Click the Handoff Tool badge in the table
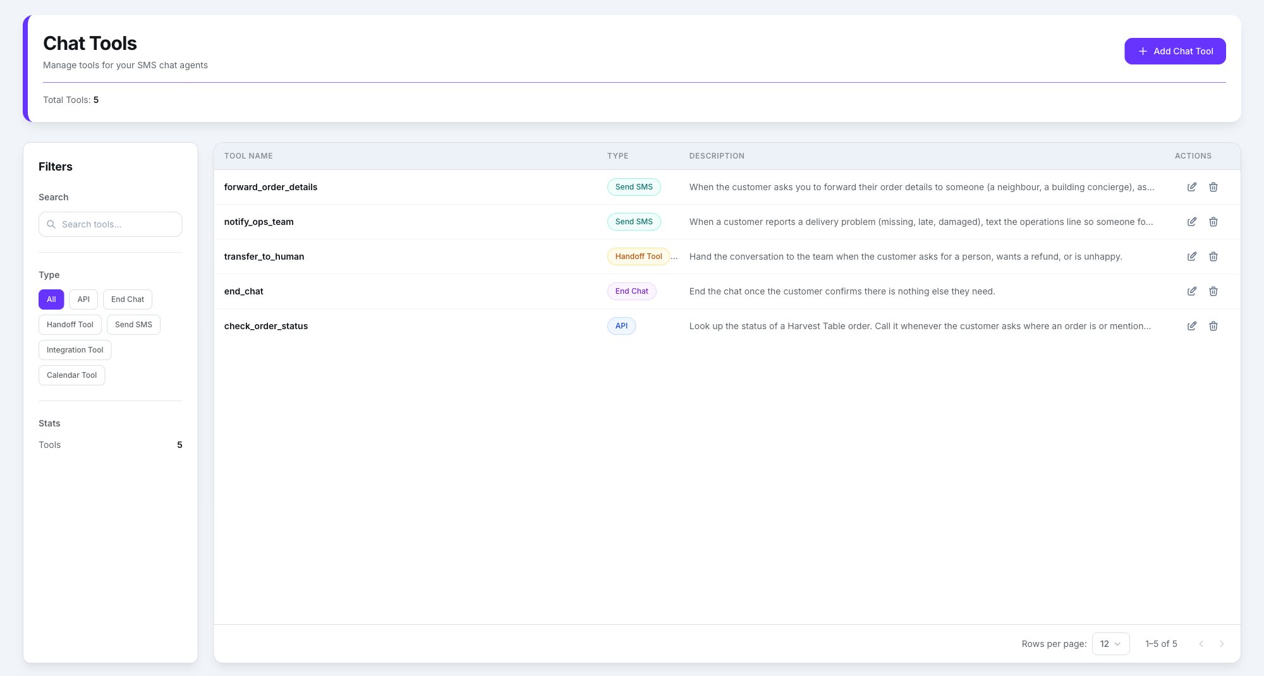The width and height of the screenshot is (1264, 676). coord(638,257)
